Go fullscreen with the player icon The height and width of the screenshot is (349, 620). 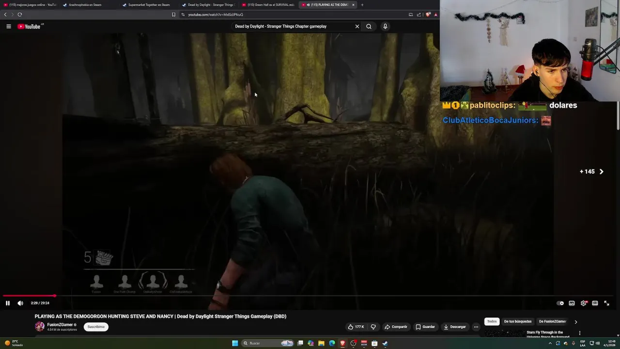click(606, 303)
